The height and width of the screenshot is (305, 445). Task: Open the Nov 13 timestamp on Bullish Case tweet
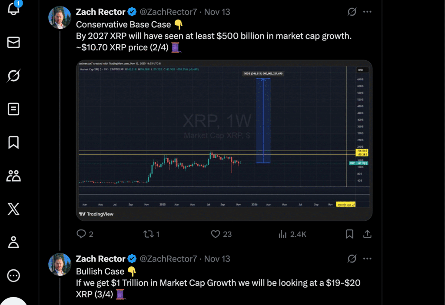217,259
